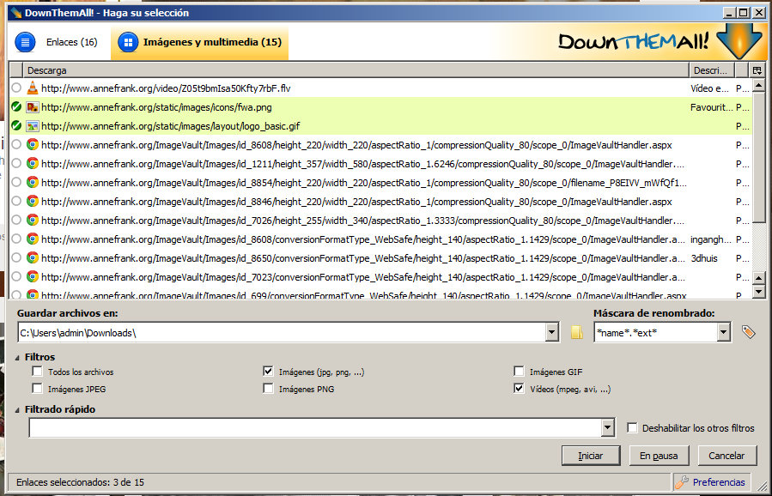Select the id_8854 image download circle
The height and width of the screenshot is (496, 772).
[16, 182]
